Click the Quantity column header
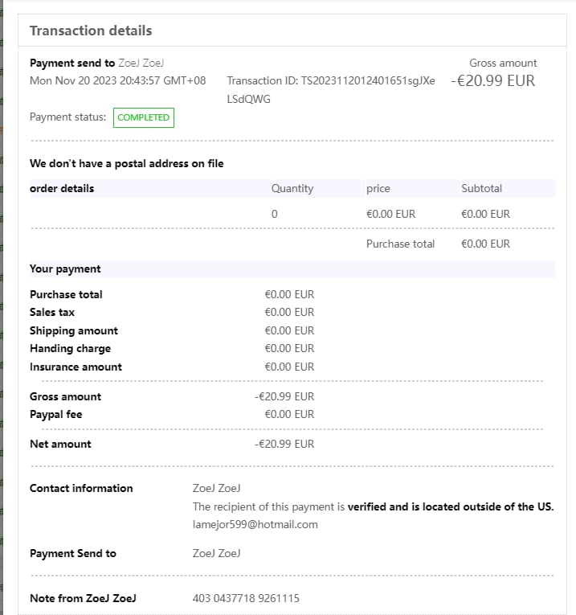Screen dimensions: 576x615 coord(292,188)
